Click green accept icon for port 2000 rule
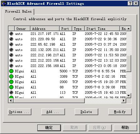 [x=11, y=82]
